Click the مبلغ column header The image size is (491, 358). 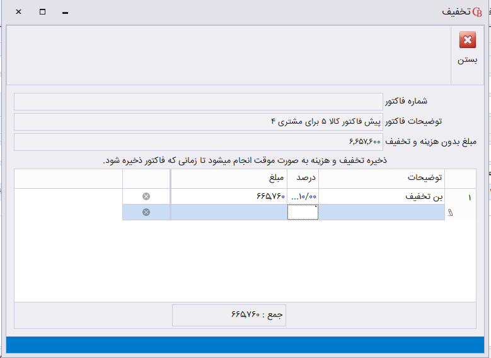pos(229,179)
